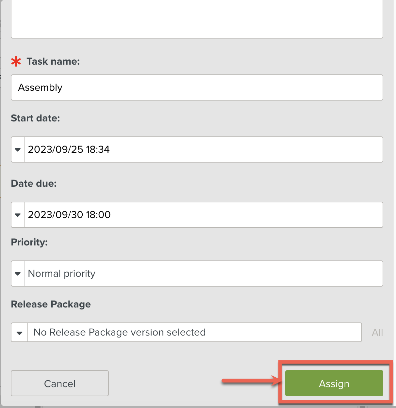Click the Start date dropdown arrow
The width and height of the screenshot is (396, 408).
(x=18, y=149)
